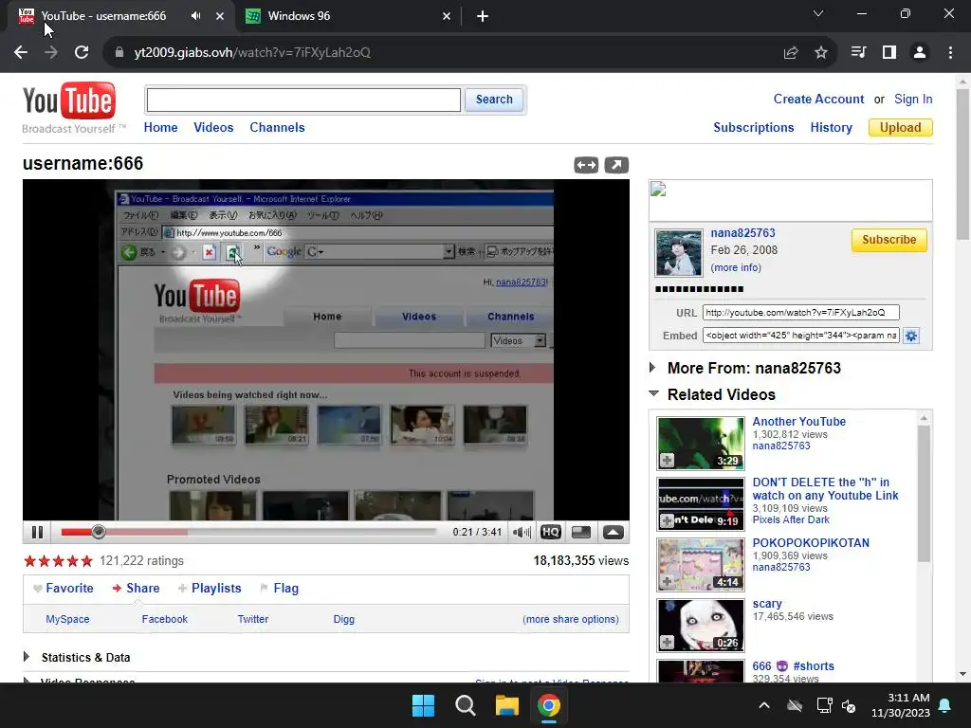Screen dimensions: 971x728
Task: Subscribe to nana825763
Action: 889,240
